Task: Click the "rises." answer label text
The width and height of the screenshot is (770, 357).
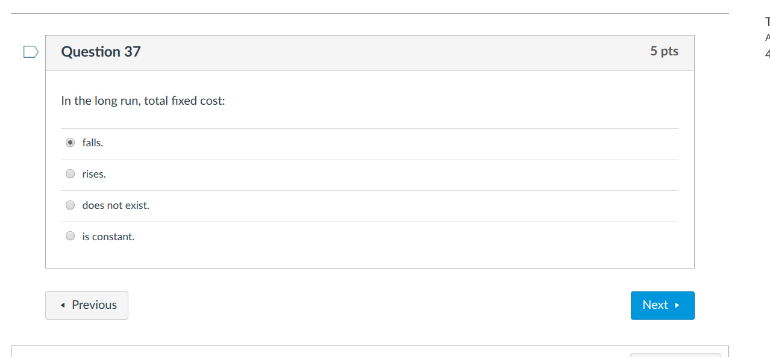Action: (94, 174)
